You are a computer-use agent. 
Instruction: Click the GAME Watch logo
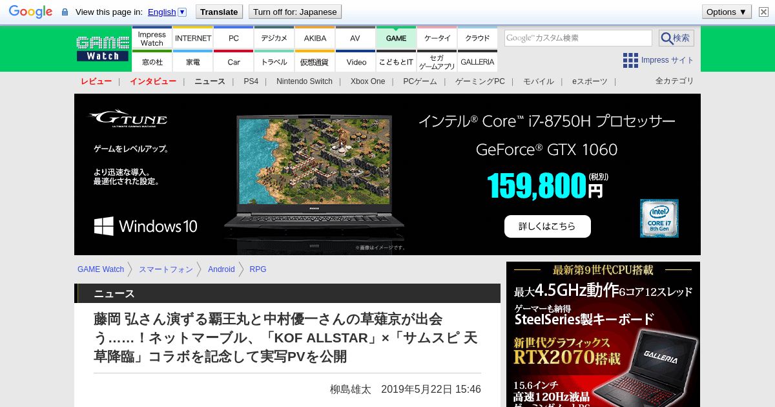[x=103, y=49]
